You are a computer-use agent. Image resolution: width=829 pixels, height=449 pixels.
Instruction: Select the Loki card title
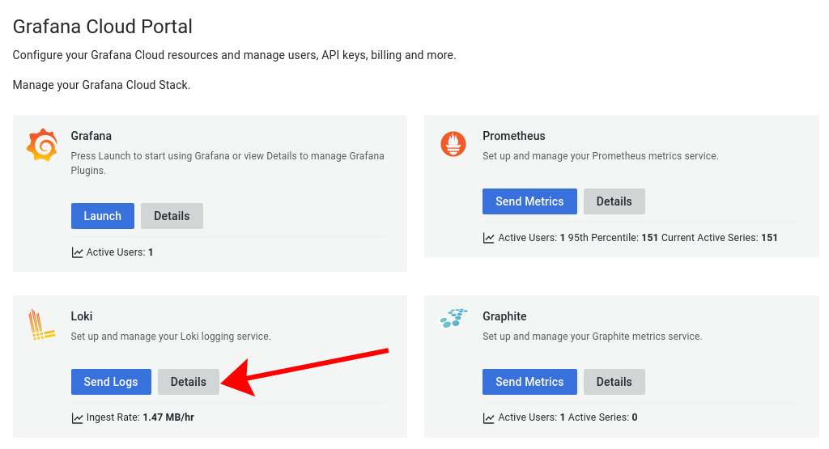click(x=82, y=316)
